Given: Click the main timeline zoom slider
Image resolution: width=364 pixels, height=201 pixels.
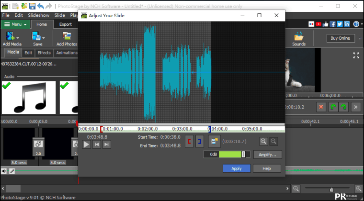Looking at the screenshot, I should tap(331, 190).
